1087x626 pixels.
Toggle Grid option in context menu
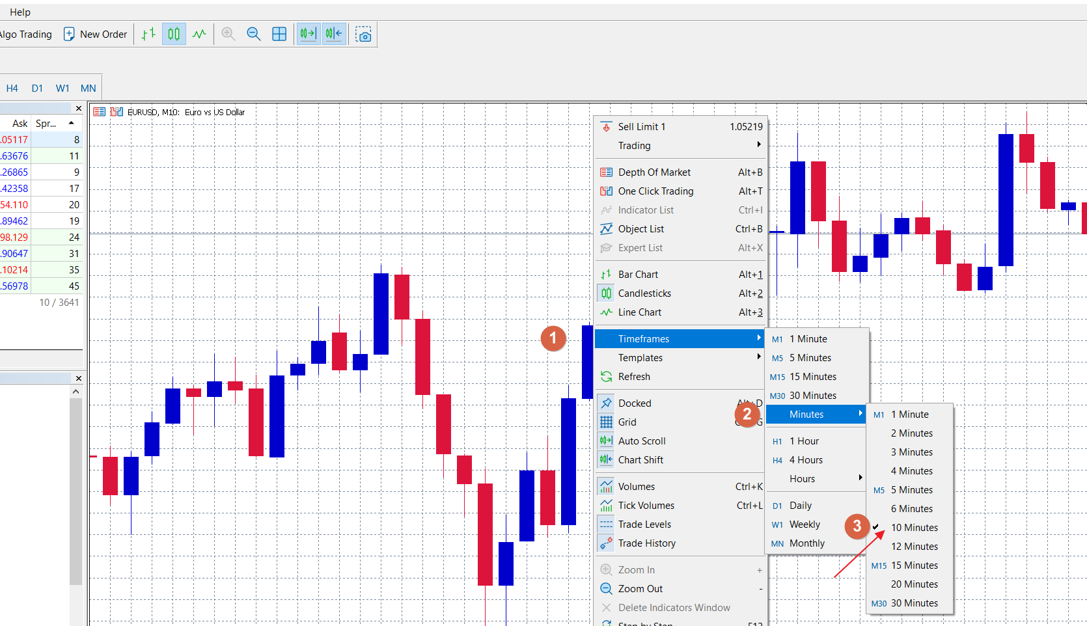681,422
